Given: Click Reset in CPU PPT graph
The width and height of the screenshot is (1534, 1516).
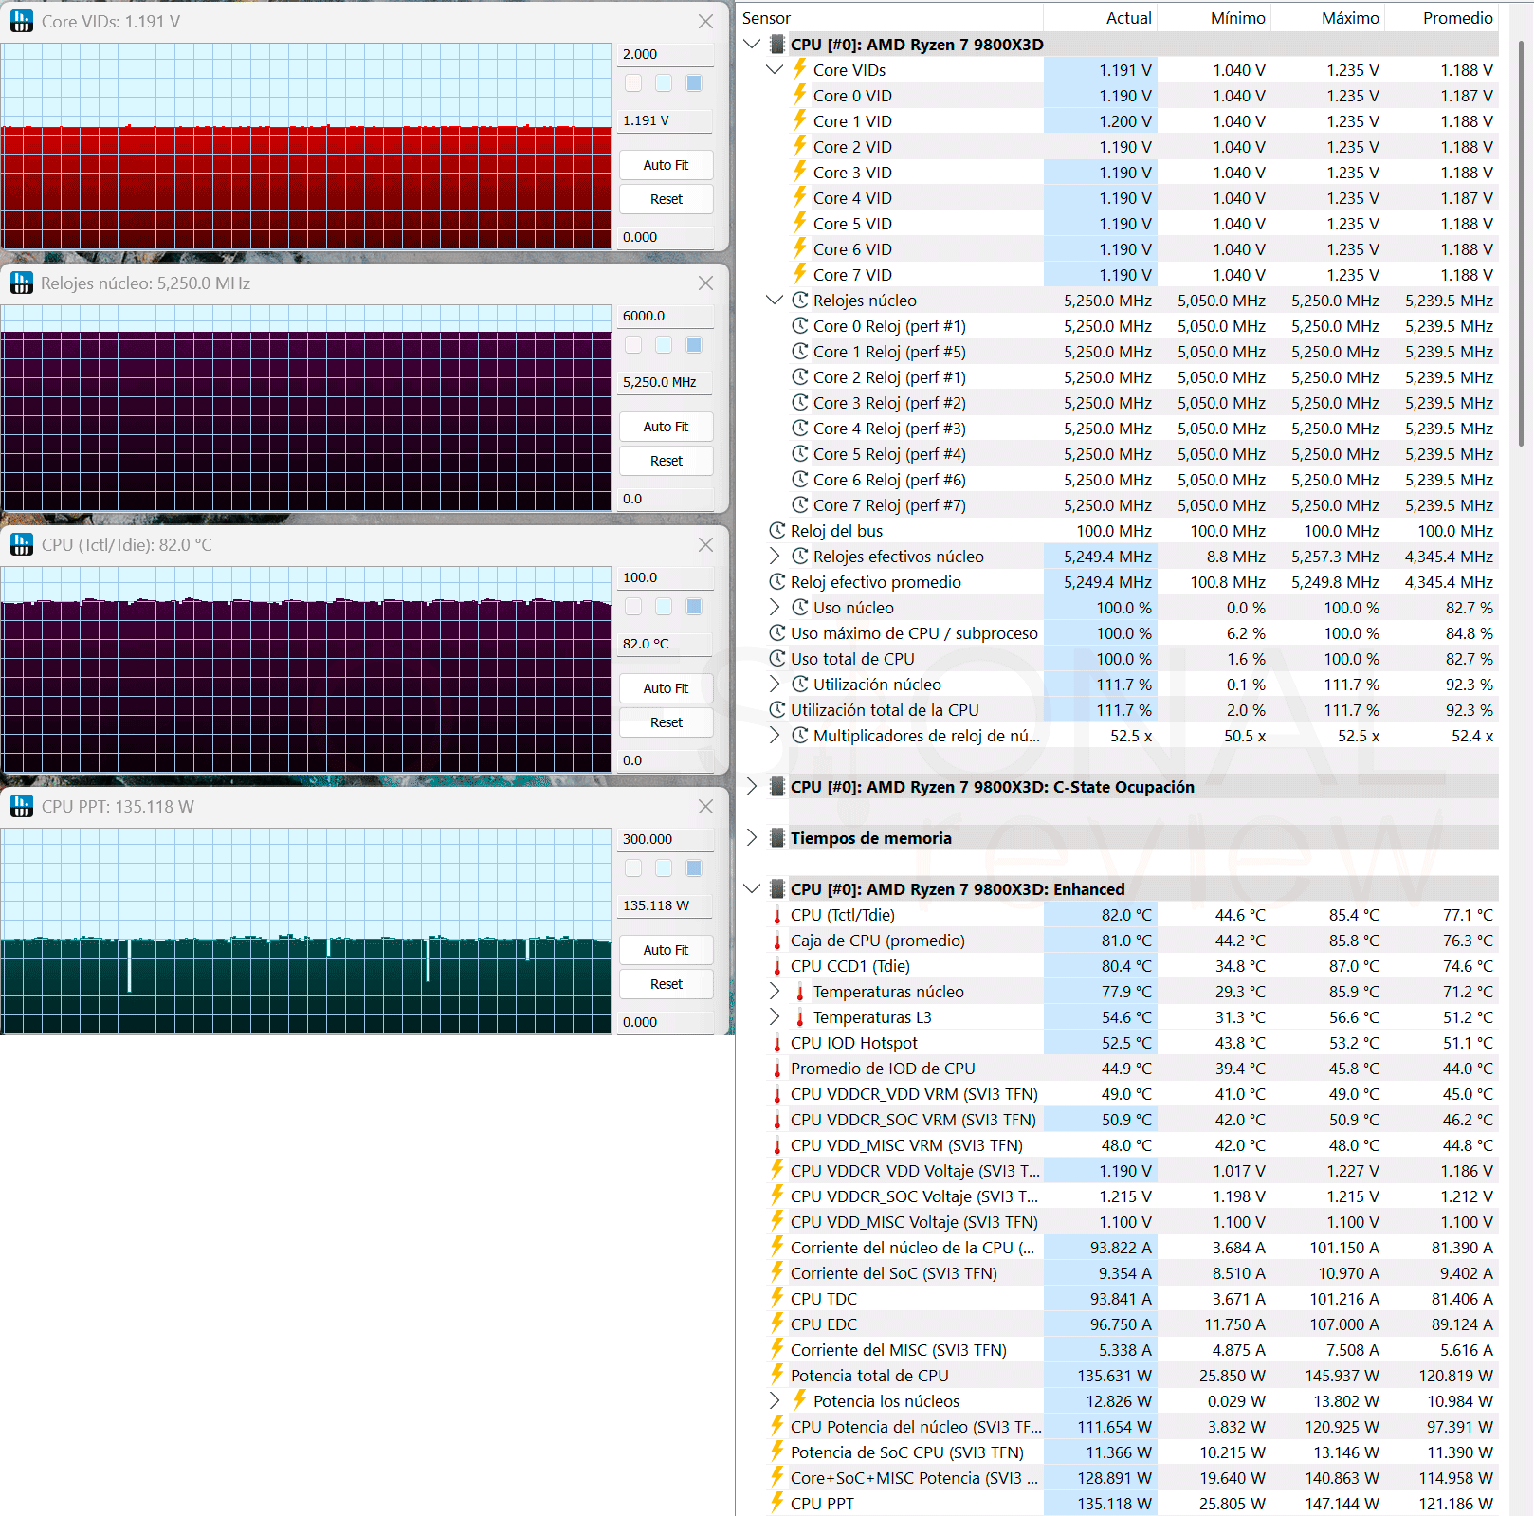Looking at the screenshot, I should [666, 984].
